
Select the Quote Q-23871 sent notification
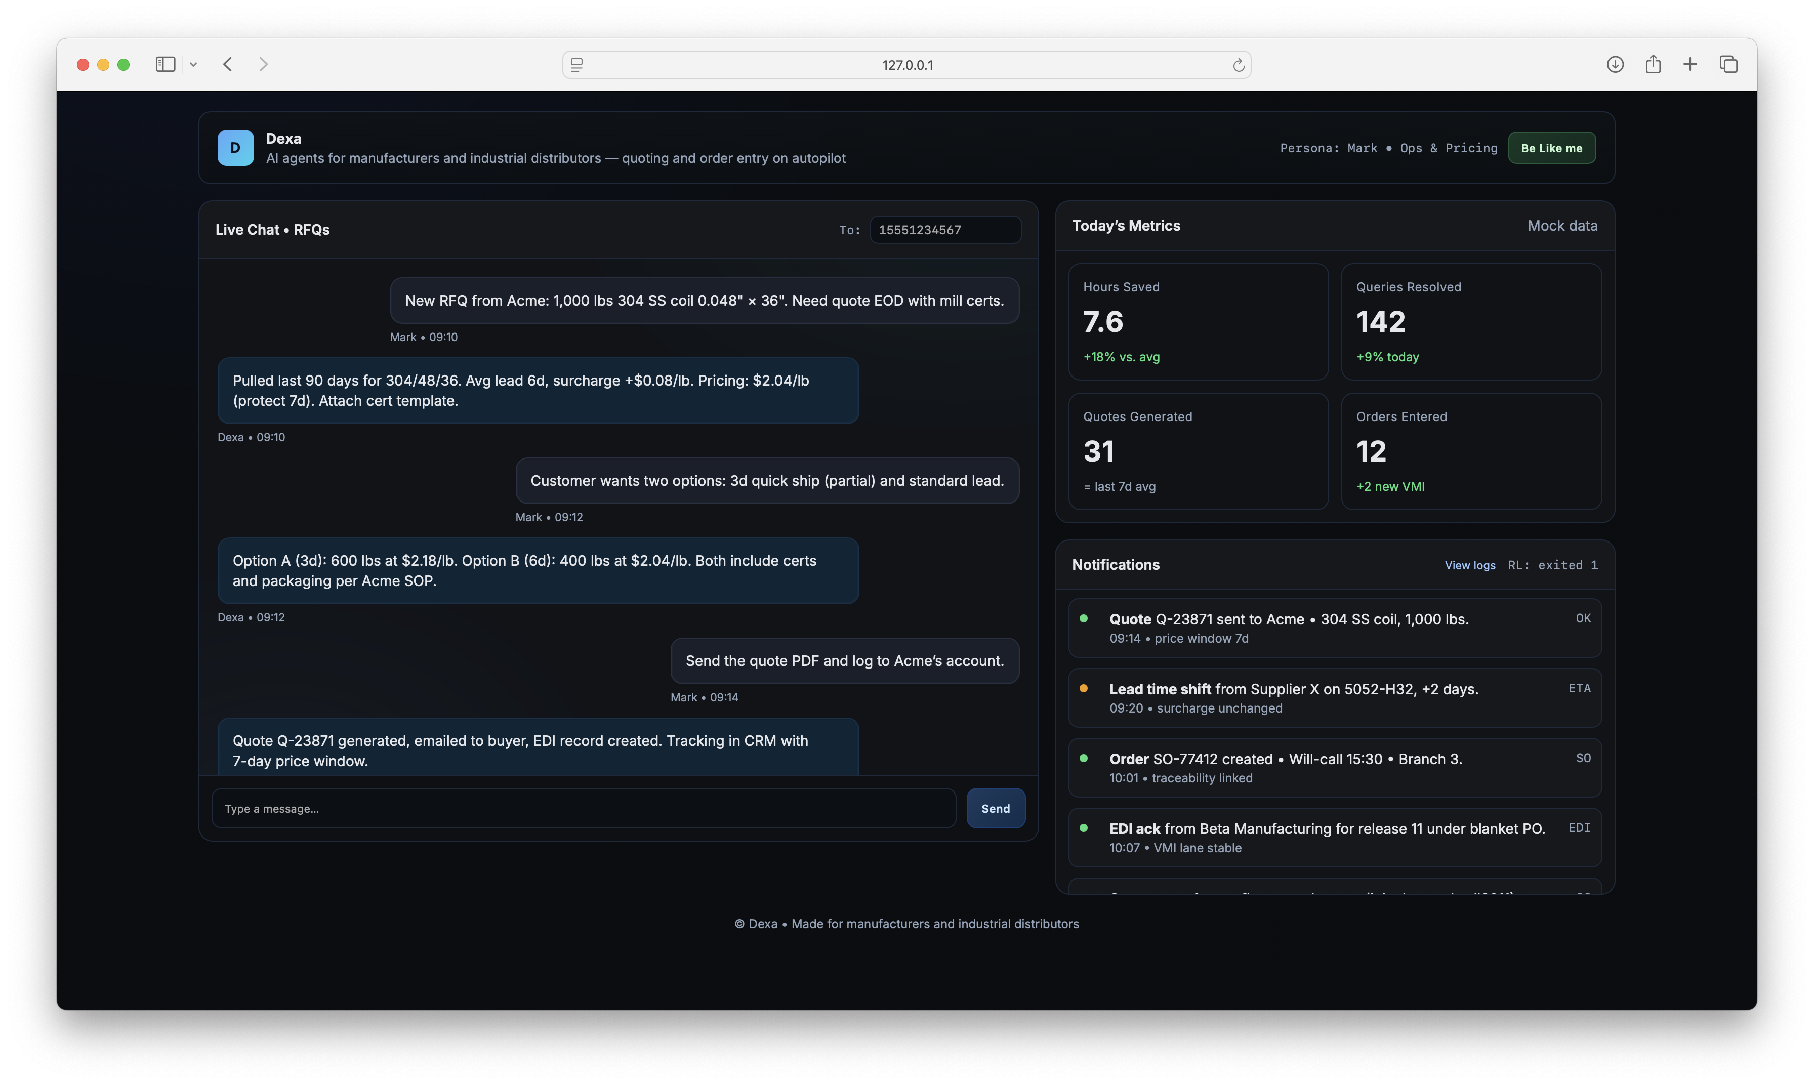coord(1334,628)
